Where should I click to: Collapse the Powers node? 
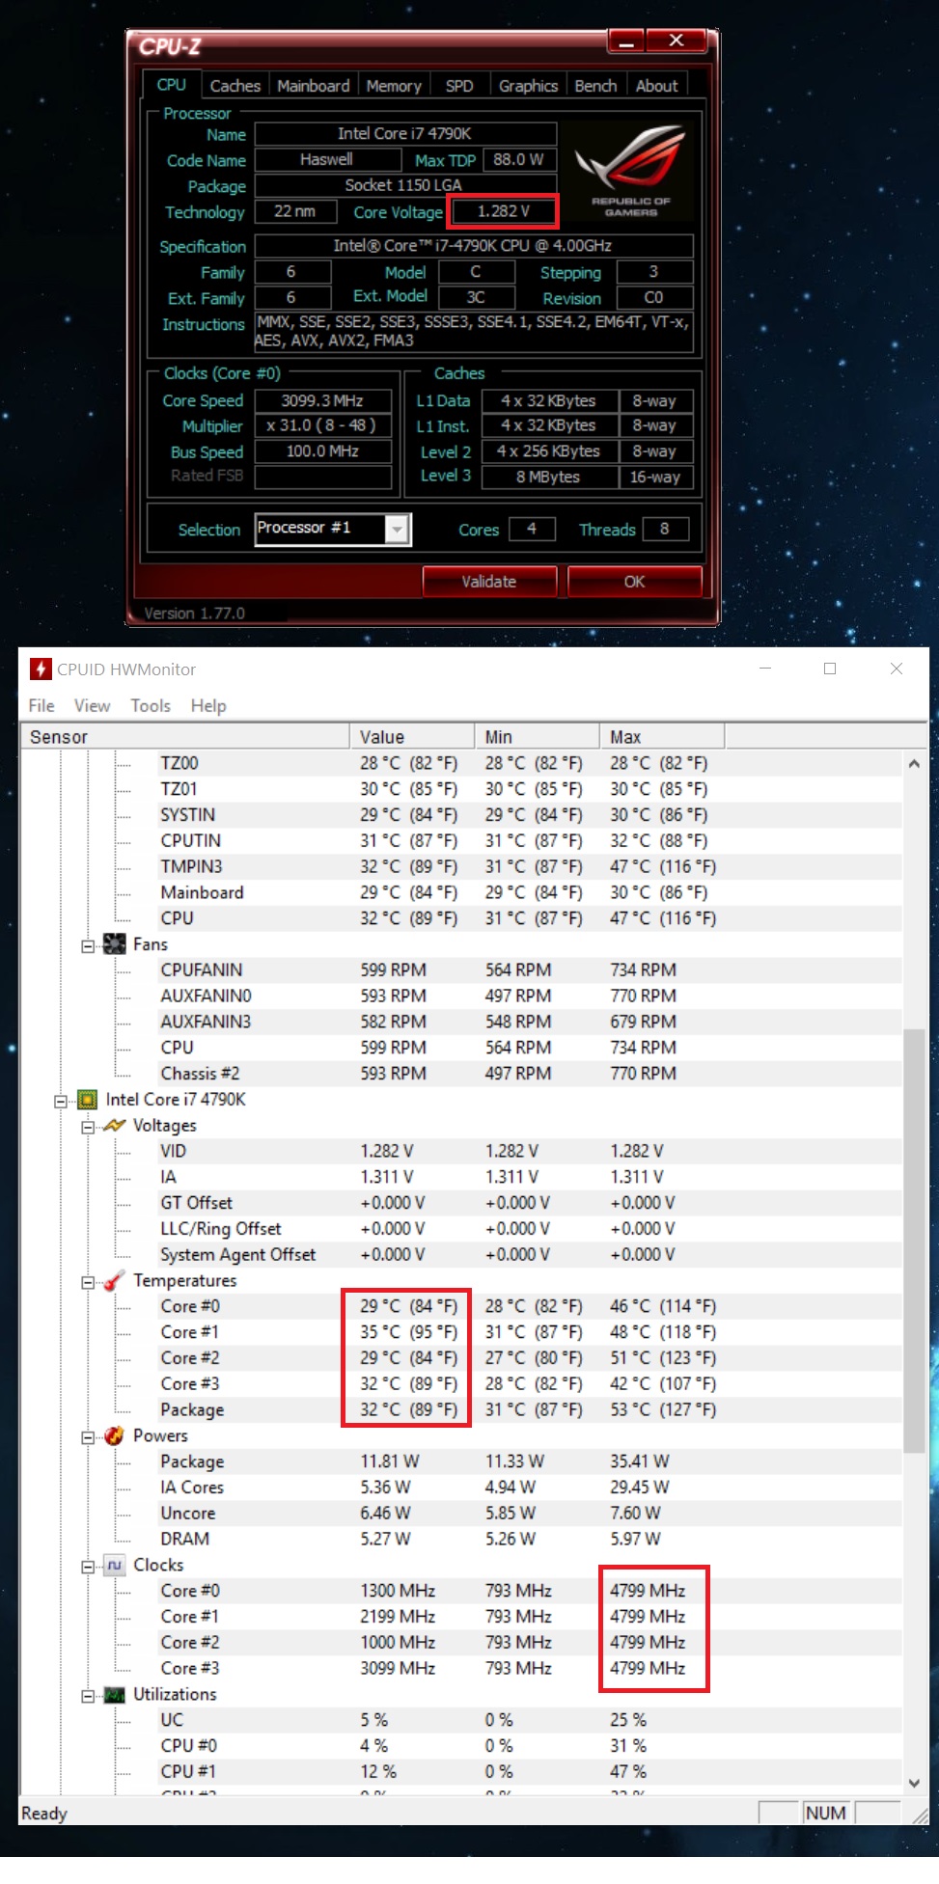[x=88, y=1437]
